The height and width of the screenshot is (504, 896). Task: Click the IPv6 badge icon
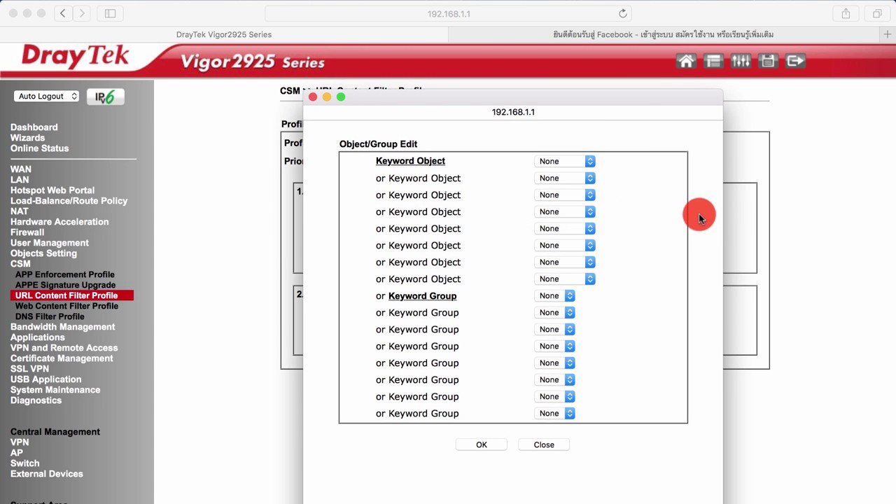tap(105, 97)
